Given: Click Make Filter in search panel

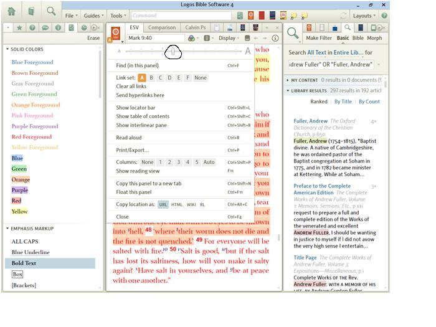Looking at the screenshot, I should (319, 38).
